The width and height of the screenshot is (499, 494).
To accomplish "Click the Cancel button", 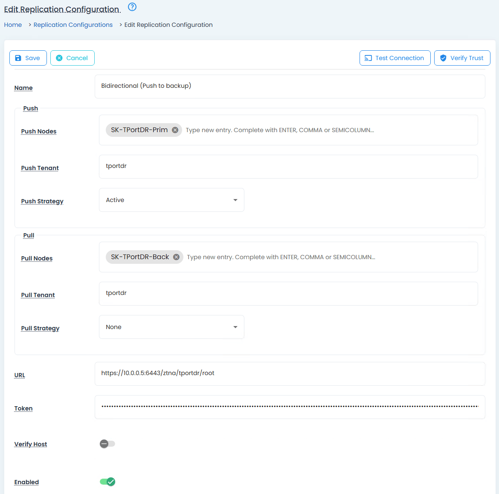I will coord(72,58).
